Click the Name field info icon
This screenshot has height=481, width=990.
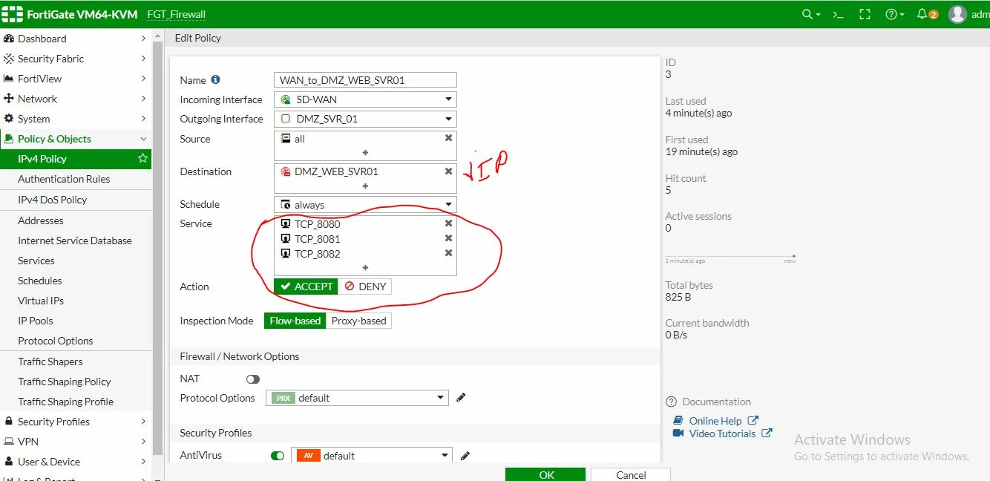click(215, 79)
